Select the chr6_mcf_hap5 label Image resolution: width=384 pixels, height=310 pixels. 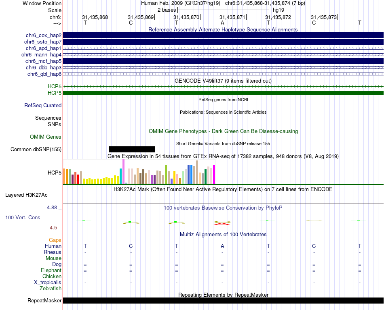pyautogui.click(x=43, y=61)
